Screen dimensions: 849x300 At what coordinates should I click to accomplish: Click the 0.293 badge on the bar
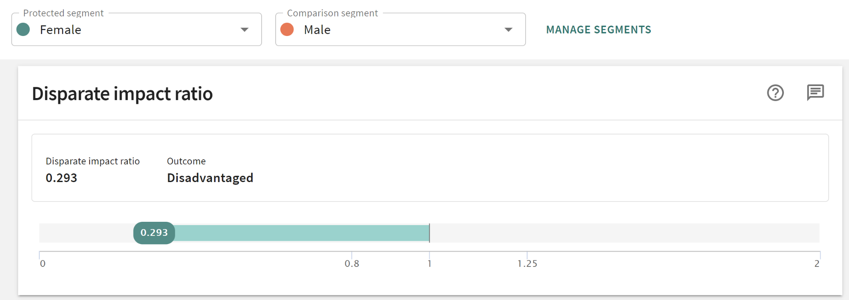coord(154,233)
